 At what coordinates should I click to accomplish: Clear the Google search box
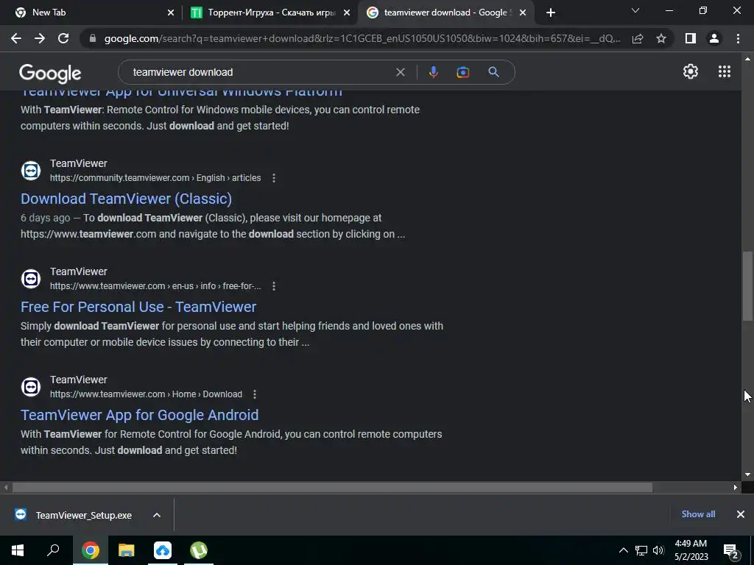[400, 72]
